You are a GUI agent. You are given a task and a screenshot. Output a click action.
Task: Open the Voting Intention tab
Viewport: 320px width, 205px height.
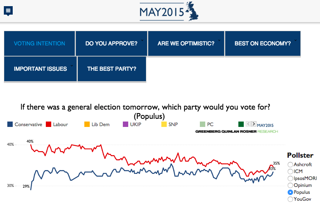[x=40, y=43]
